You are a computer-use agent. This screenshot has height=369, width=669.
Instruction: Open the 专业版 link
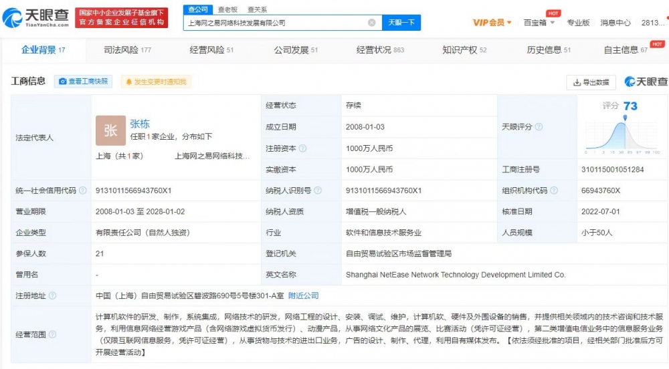pyautogui.click(x=578, y=23)
